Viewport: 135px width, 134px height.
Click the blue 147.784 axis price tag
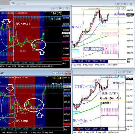[67, 93]
